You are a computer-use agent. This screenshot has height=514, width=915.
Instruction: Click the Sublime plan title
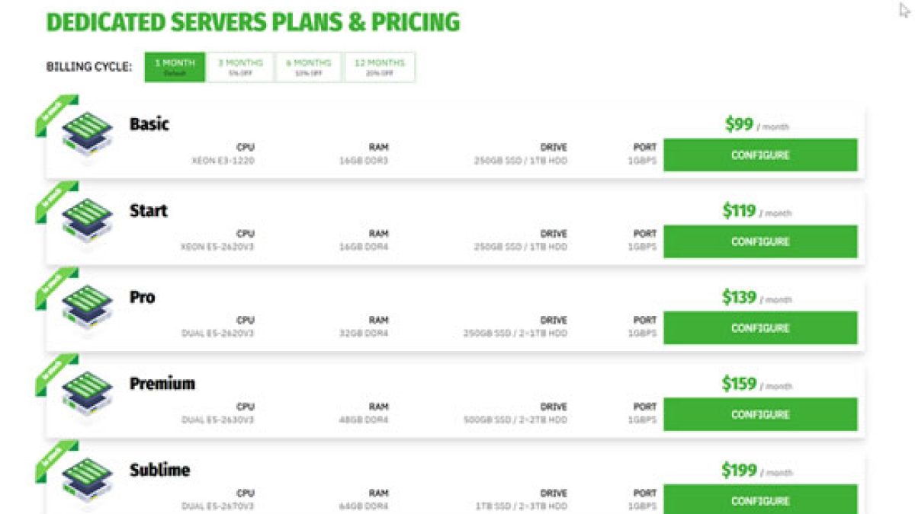click(x=159, y=470)
